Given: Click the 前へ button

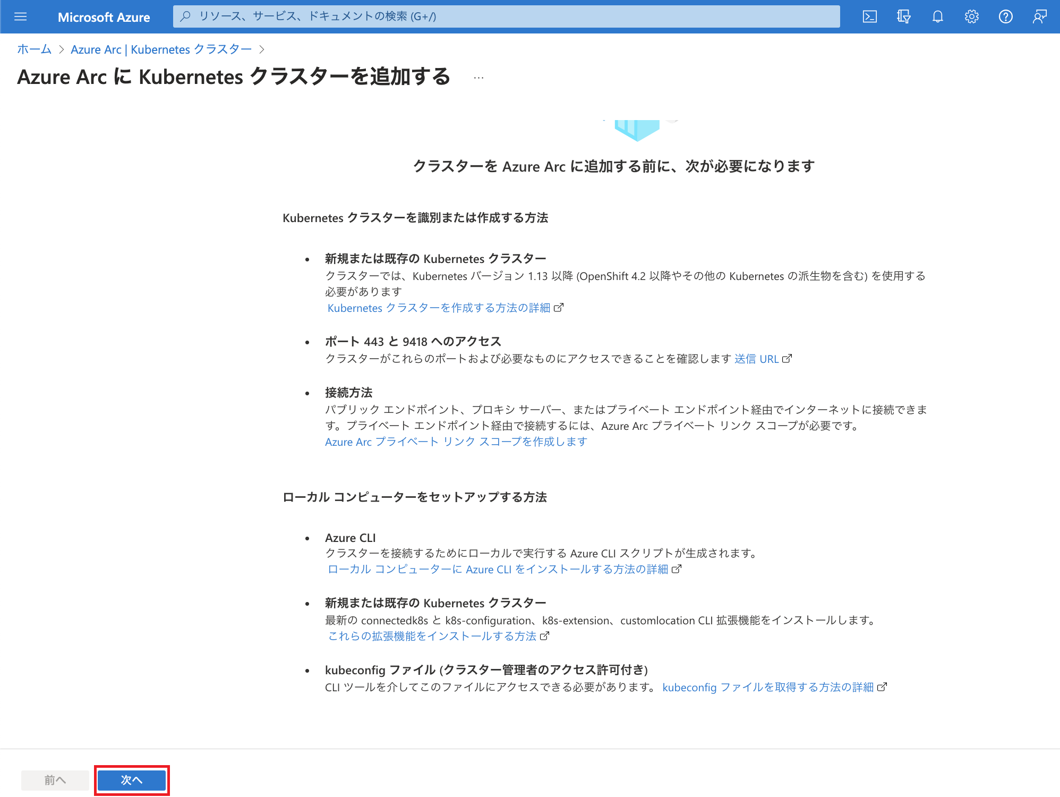Looking at the screenshot, I should coord(55,780).
